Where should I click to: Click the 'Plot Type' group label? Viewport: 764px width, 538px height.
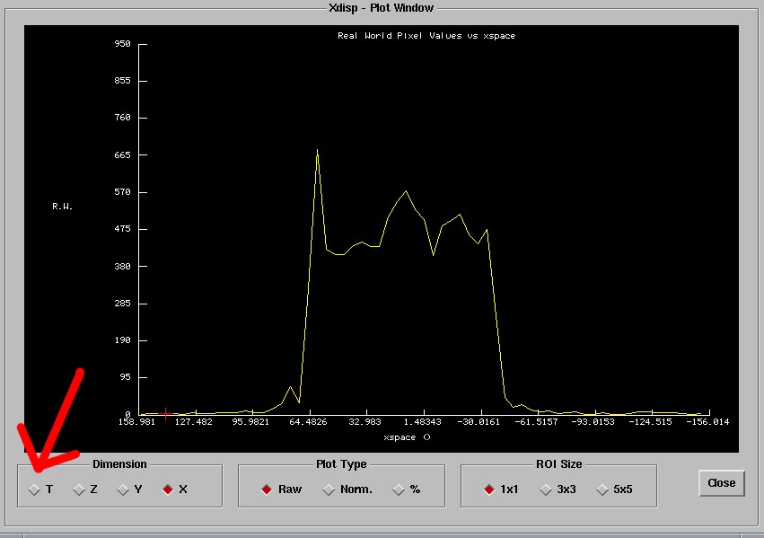point(341,464)
